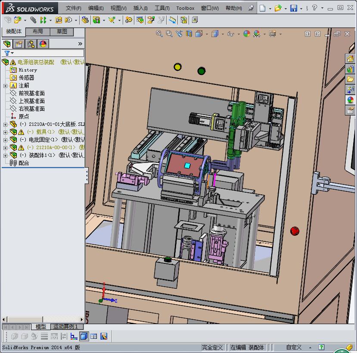Expand the 载具<1> component node
Viewport: 357px width, 353px height.
(5, 132)
